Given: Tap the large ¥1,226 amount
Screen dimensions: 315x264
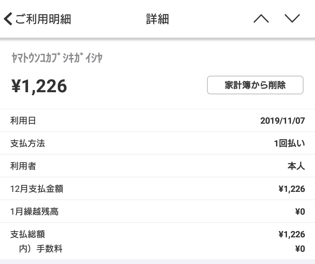Looking at the screenshot, I should (39, 86).
